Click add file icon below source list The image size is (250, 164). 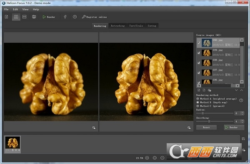(199, 90)
